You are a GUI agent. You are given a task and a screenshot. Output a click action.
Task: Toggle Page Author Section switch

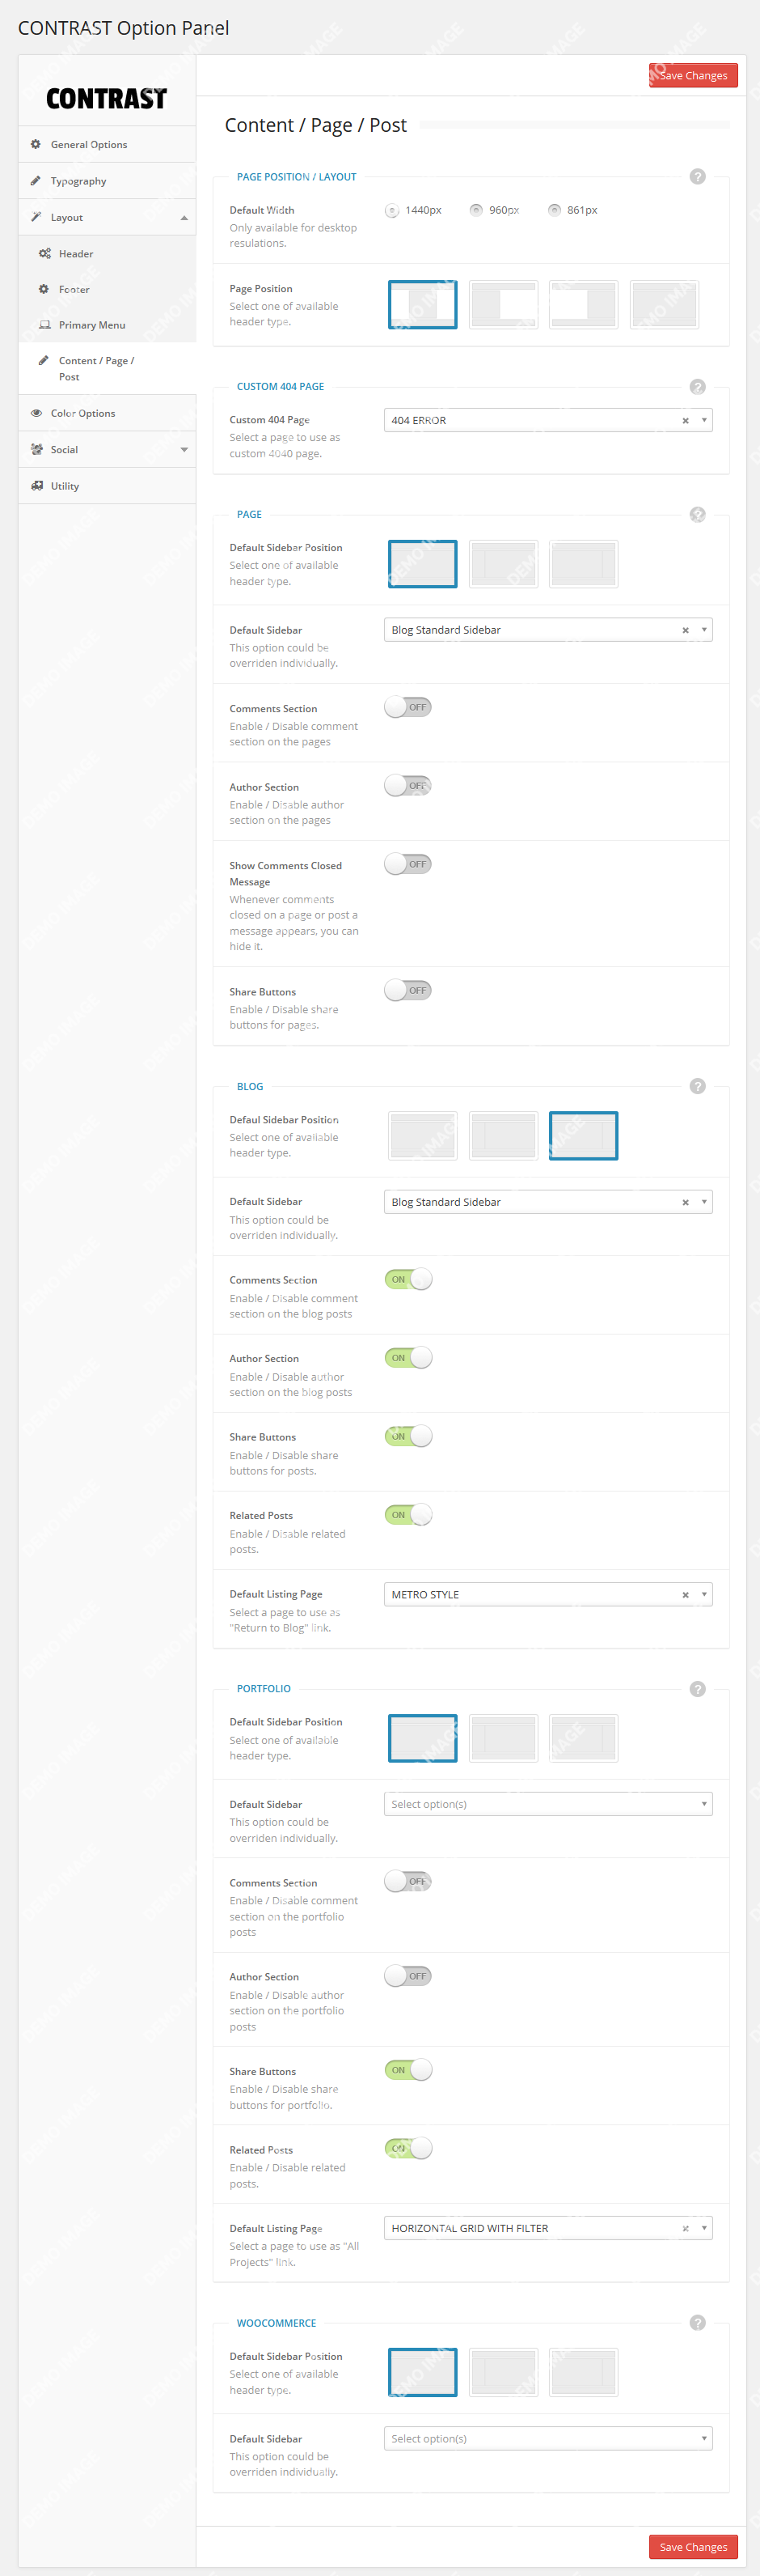[408, 786]
